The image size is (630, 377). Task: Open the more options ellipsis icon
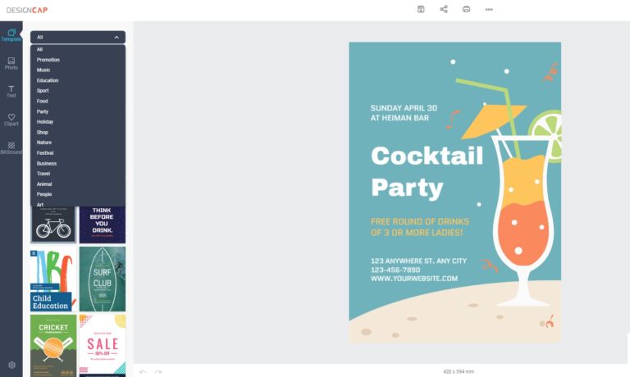point(489,10)
